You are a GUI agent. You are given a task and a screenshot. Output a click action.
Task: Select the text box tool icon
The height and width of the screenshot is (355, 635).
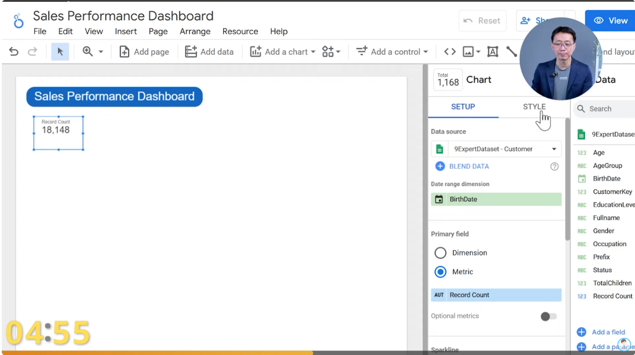pyautogui.click(x=492, y=52)
